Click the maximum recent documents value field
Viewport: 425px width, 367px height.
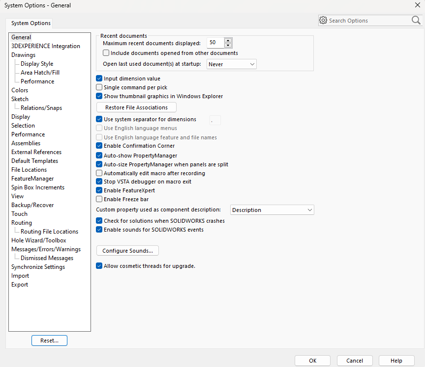click(215, 43)
